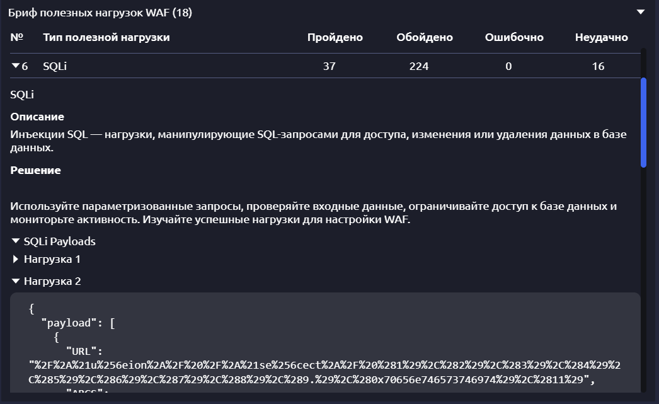The image size is (659, 404).
Task: Click the Описание heading
Action: coord(37,117)
